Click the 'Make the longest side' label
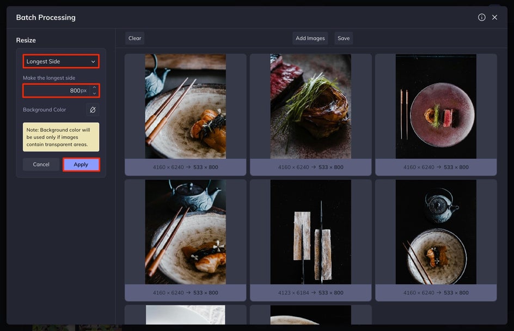The image size is (514, 331). click(x=49, y=78)
